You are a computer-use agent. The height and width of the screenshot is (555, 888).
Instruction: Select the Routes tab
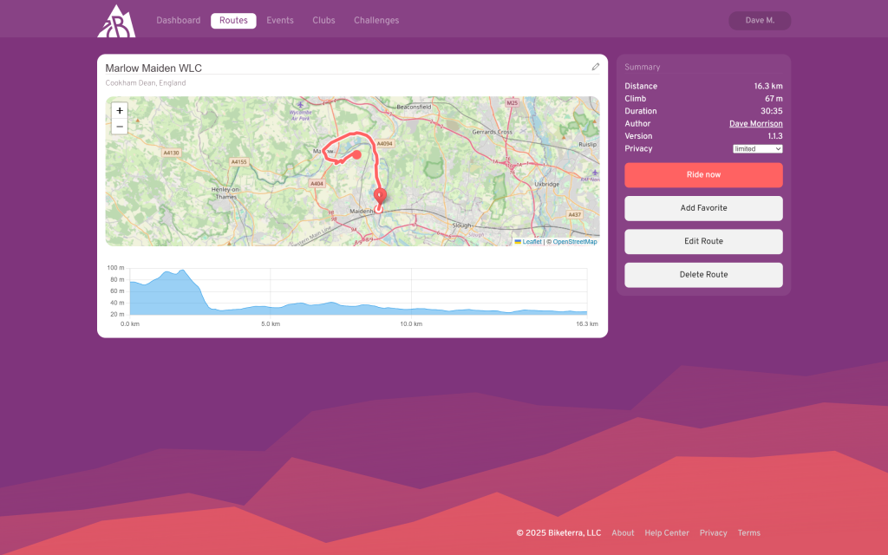(x=233, y=20)
